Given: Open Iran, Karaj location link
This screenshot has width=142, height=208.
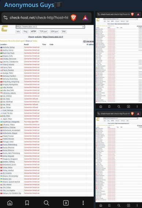Looking at the screenshot, I should 6,99.
